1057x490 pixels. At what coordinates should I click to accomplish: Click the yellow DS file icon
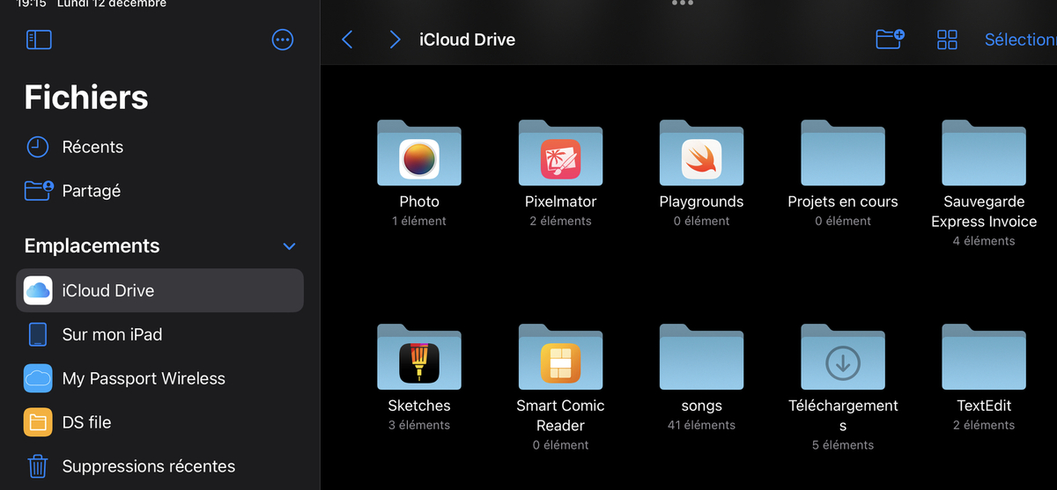click(x=38, y=422)
